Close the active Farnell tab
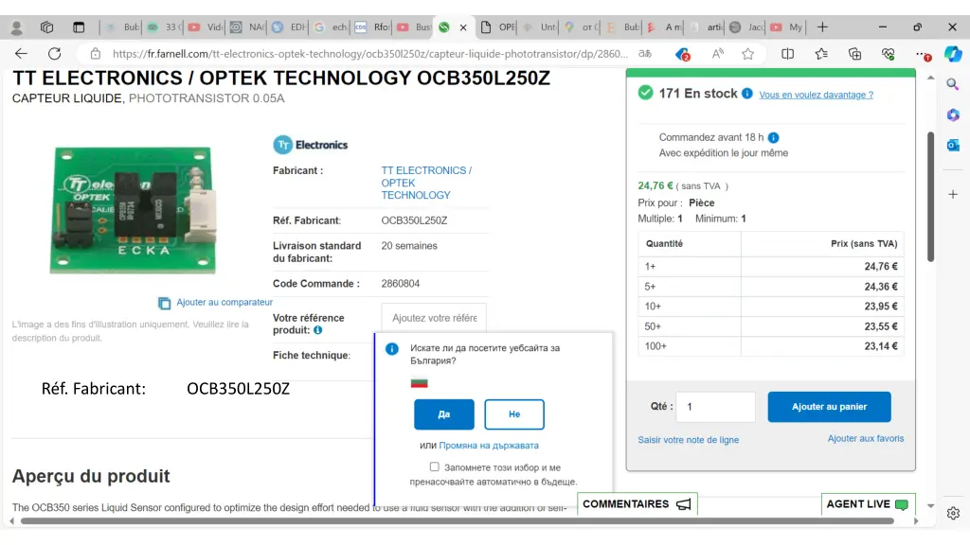970x545 pixels. [x=462, y=27]
